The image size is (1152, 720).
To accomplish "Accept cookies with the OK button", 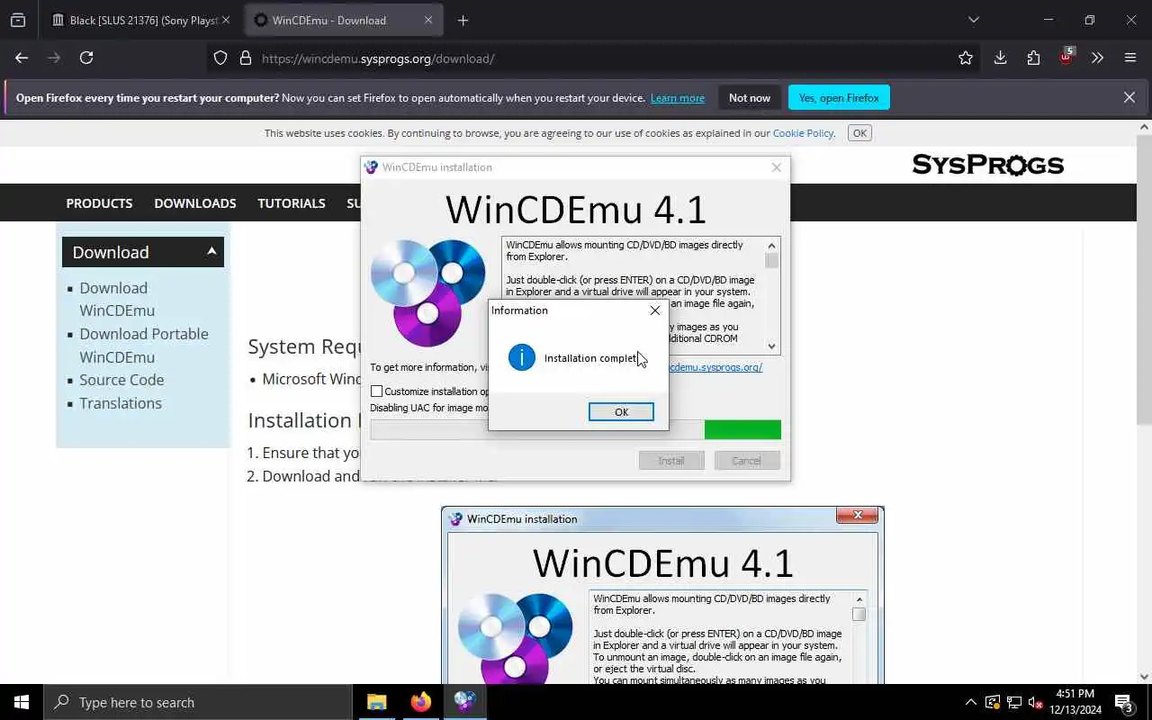I will [859, 133].
